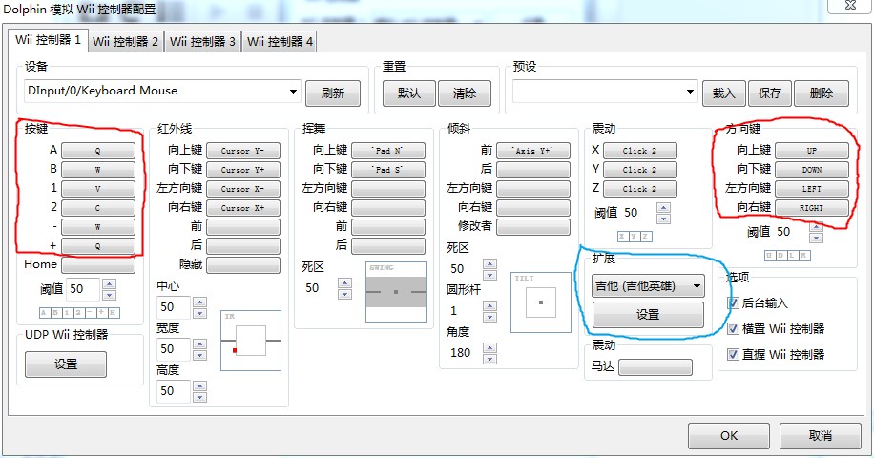This screenshot has height=458, width=874.
Task: Click the Y rumble mapping Click 2
Action: [640, 170]
